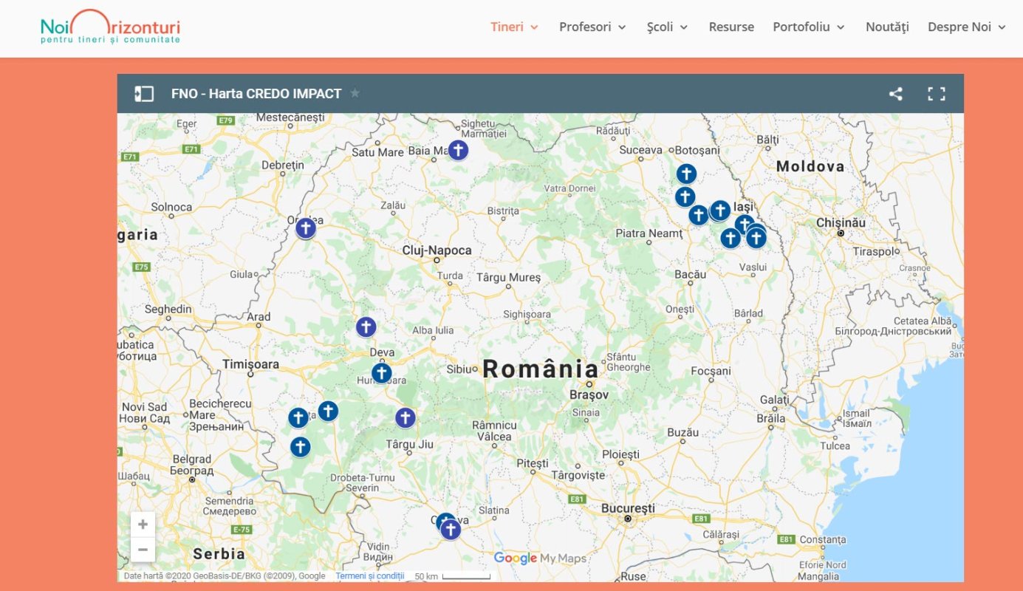The height and width of the screenshot is (591, 1023).
Task: Select Noutăți in the navigation bar
Action: click(x=886, y=27)
